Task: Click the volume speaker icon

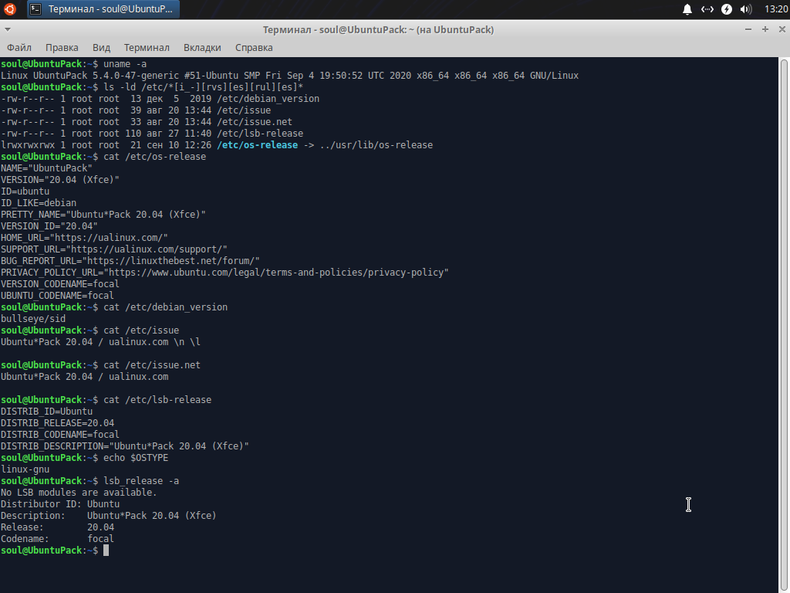Action: click(x=746, y=9)
